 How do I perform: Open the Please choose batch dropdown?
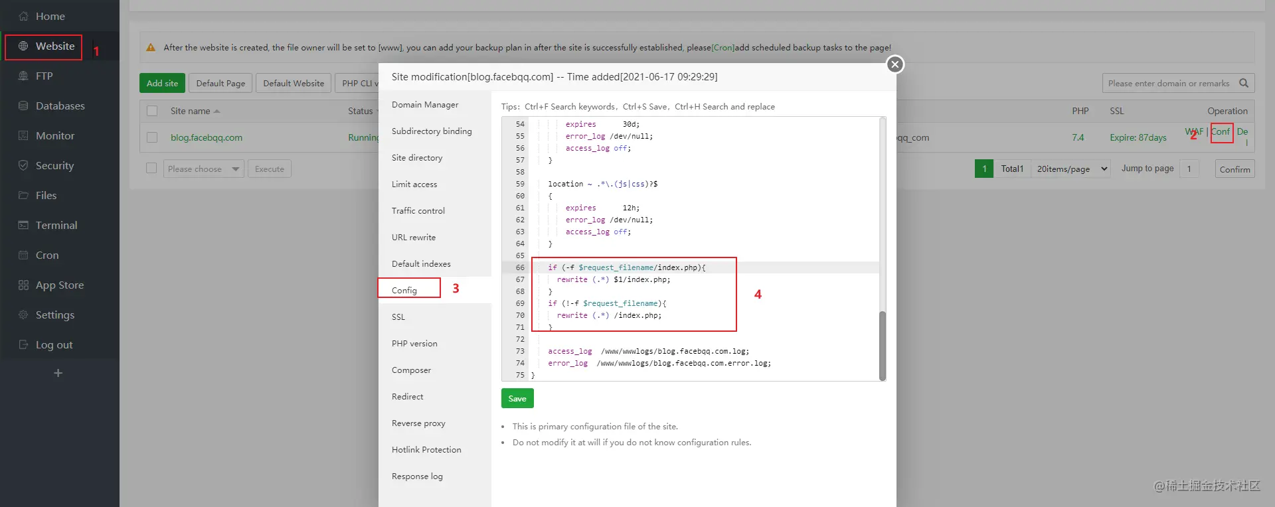coord(204,169)
